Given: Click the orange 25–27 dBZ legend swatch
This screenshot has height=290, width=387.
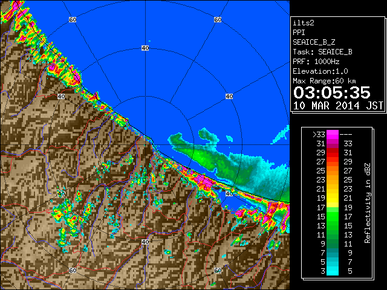Looking at the screenshot, I should (332, 171).
